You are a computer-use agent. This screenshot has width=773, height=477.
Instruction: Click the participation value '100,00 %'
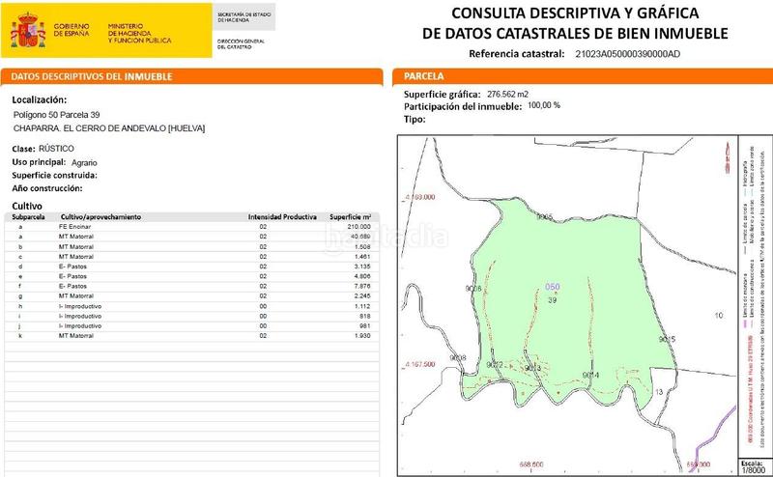pyautogui.click(x=544, y=105)
